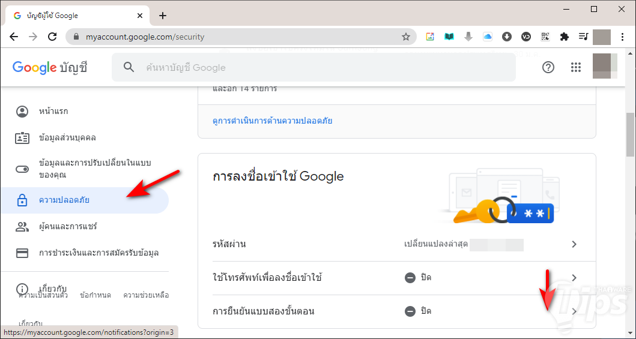Click the ความช่วยเหลือ footer link
636x339 pixels.
[146, 295]
